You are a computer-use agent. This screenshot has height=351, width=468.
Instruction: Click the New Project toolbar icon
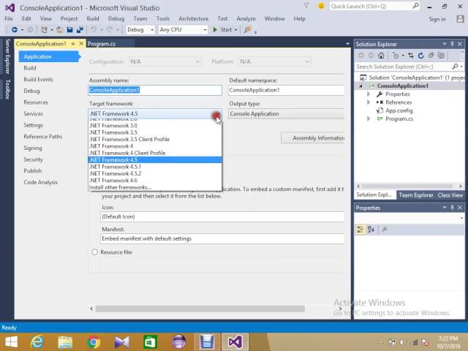pos(44,29)
